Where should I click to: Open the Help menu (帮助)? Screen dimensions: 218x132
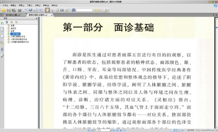54,5
